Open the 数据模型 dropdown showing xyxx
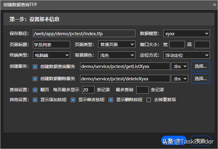The width and height of the screenshot is (218, 149). 186,33
